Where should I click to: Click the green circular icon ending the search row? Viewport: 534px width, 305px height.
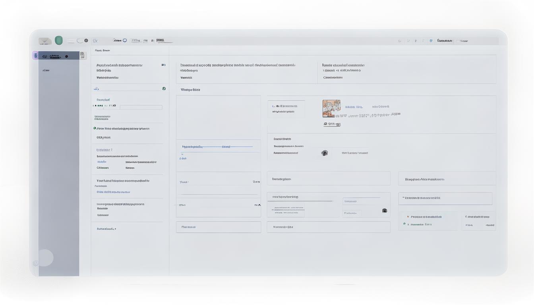[x=164, y=89]
